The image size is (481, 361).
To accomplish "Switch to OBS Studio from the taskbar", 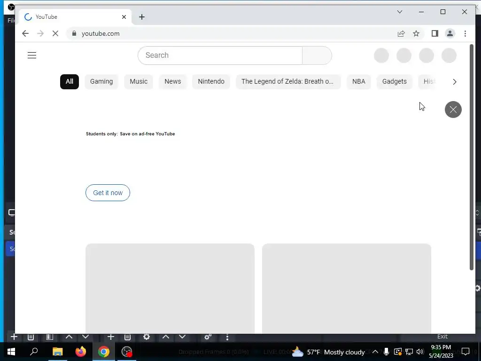I will click(127, 352).
